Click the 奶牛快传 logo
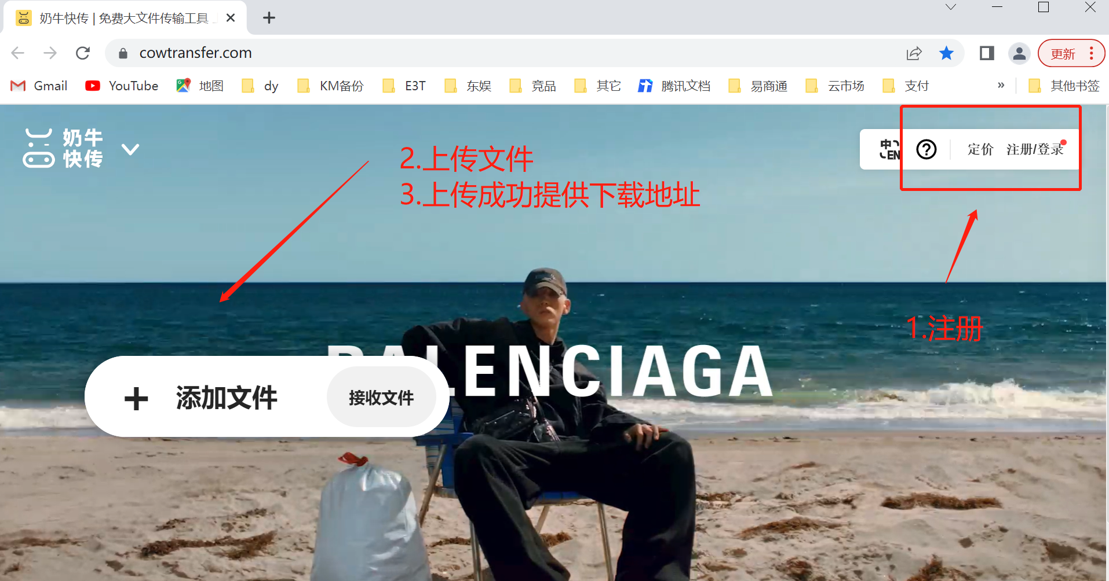Screen dimensions: 1109x581 click(63, 148)
